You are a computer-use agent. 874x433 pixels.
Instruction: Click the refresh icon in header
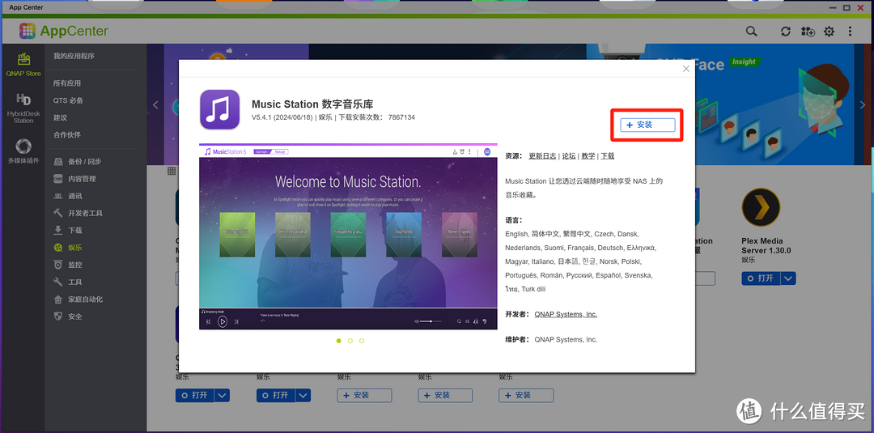785,32
